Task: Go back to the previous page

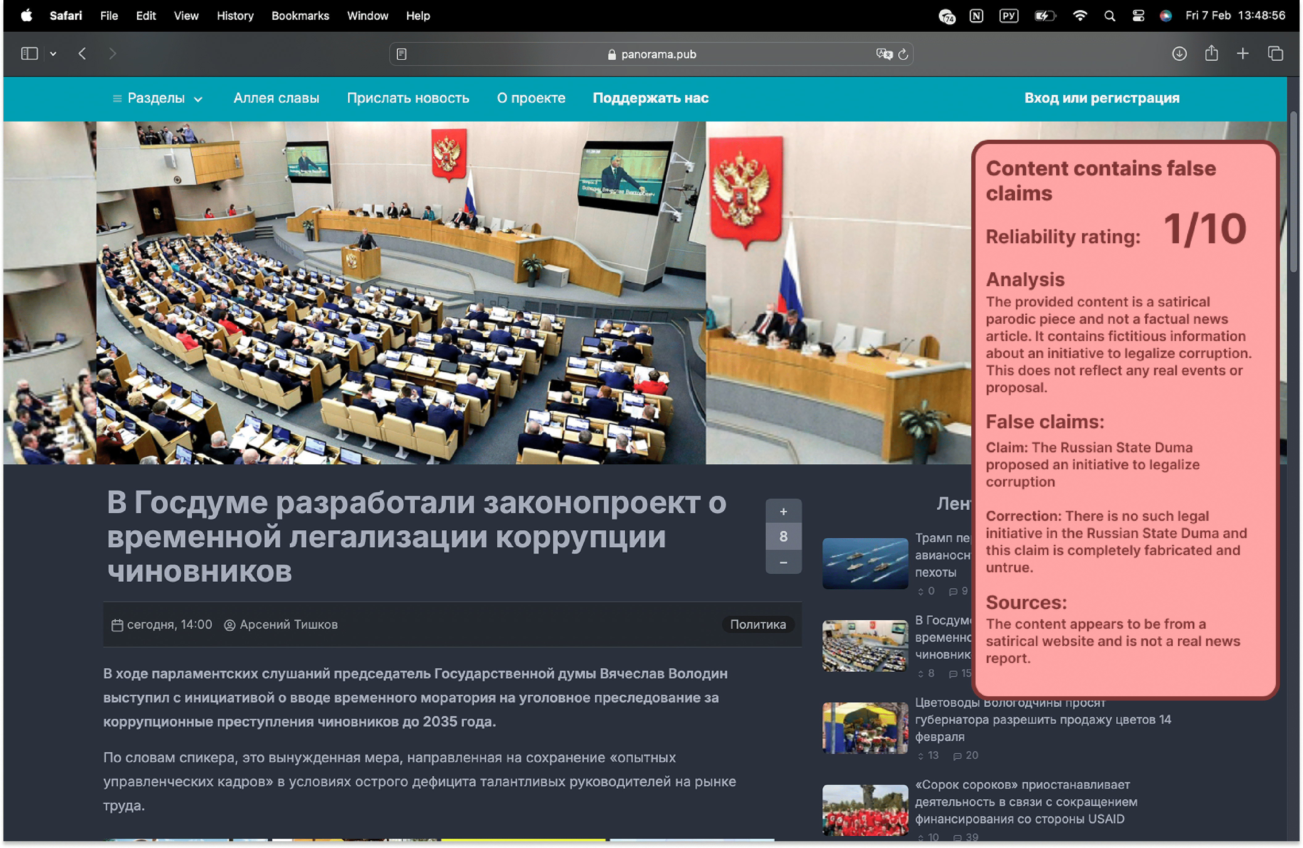Action: (82, 54)
